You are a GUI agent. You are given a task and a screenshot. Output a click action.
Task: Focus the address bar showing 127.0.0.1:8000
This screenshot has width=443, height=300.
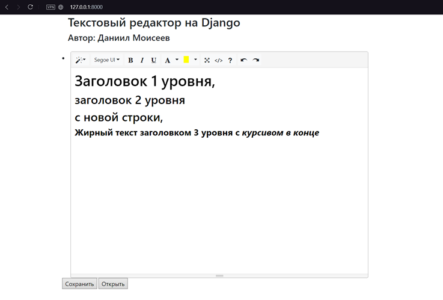click(x=86, y=7)
